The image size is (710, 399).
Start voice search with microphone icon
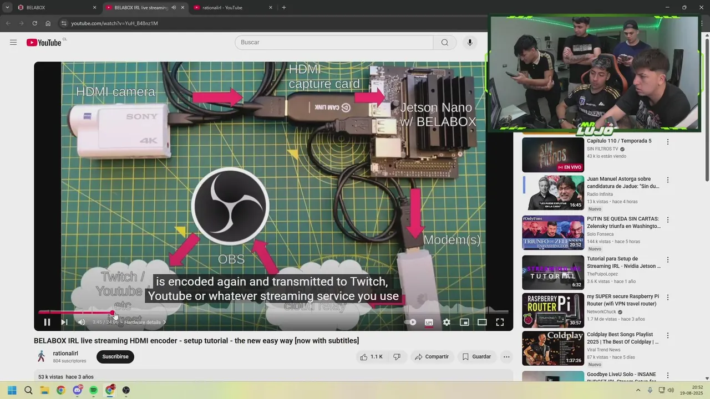pyautogui.click(x=470, y=43)
